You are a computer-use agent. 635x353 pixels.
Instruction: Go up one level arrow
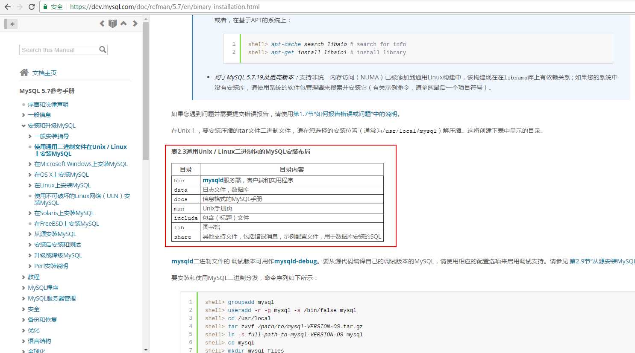pos(123,23)
